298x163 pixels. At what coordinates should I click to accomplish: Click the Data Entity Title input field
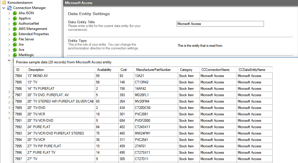click(x=220, y=24)
